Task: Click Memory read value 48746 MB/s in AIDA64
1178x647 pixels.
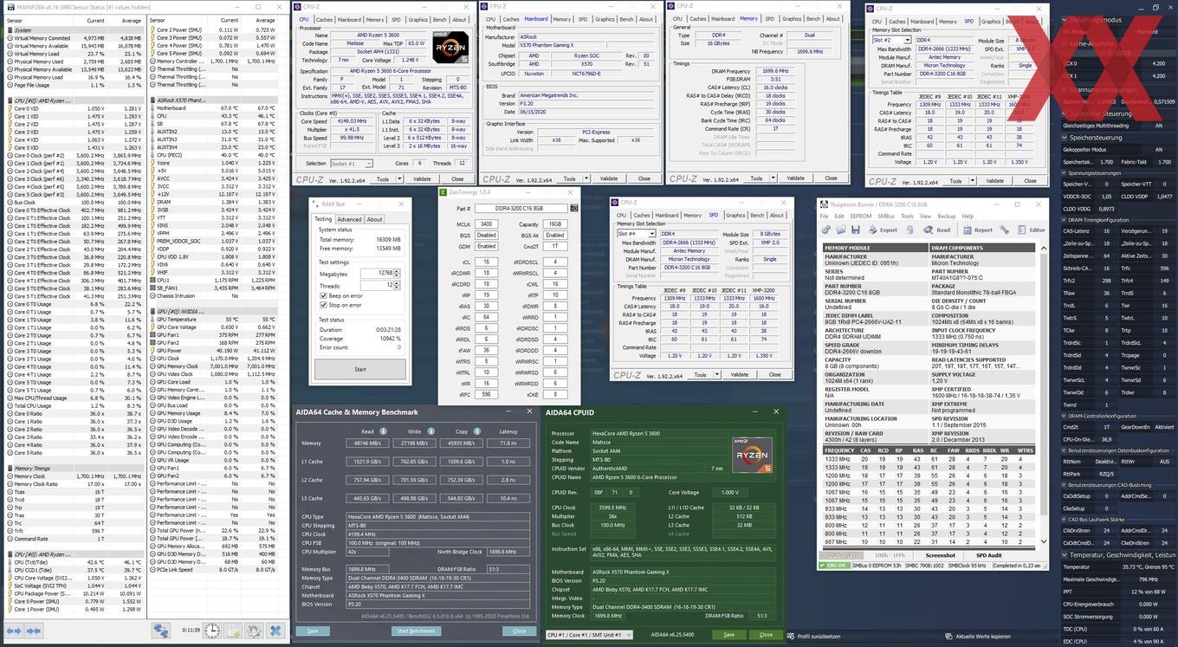Action: 368,443
